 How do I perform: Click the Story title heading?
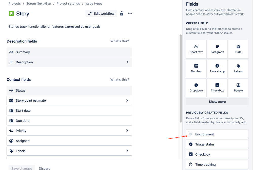[x=23, y=14]
